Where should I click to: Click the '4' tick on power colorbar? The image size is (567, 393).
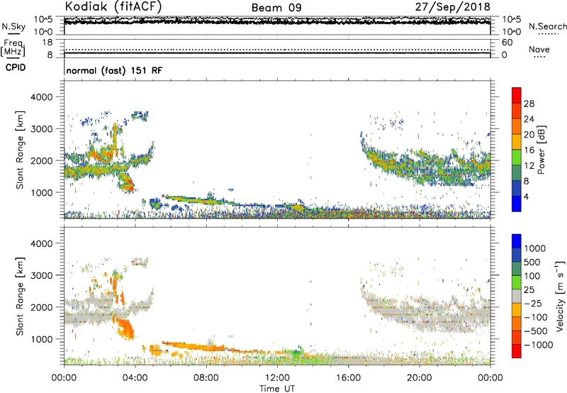tap(526, 196)
